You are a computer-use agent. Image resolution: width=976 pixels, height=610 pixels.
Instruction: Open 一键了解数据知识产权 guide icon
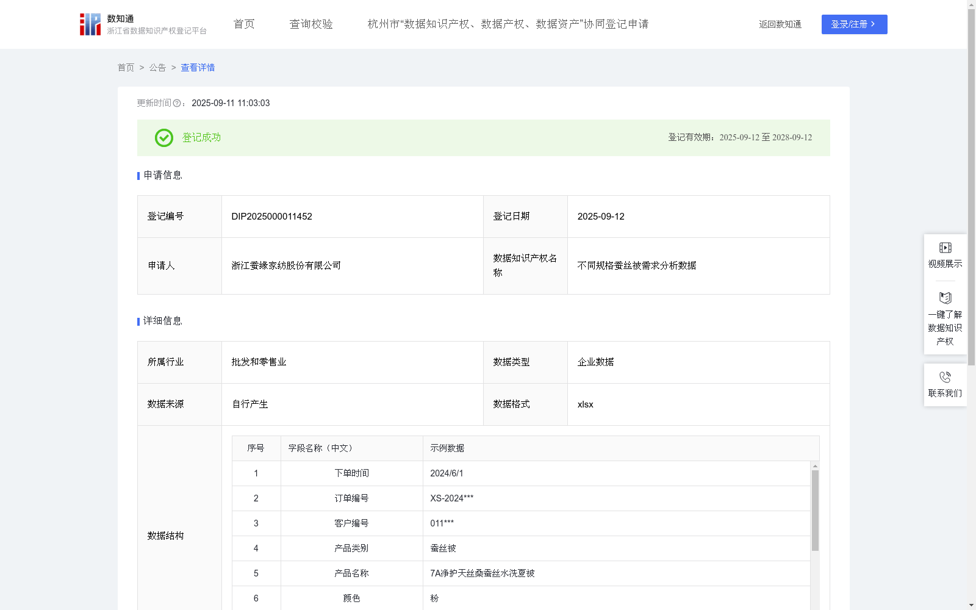pyautogui.click(x=945, y=298)
